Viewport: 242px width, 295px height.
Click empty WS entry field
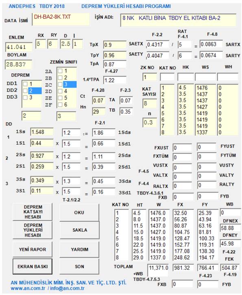coord(205,77)
